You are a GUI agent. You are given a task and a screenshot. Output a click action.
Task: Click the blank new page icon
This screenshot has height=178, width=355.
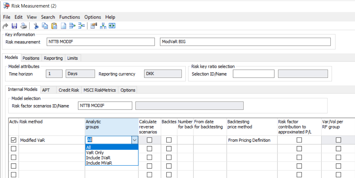[x=63, y=26]
